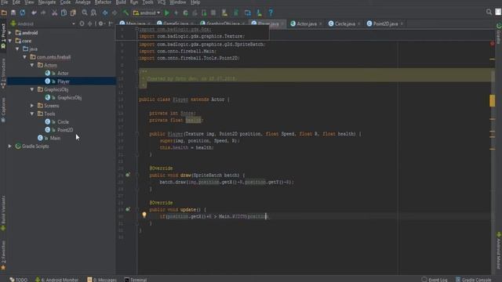This screenshot has width=502, height=282.
Task: Open the File menu
Action: pos(5,2)
